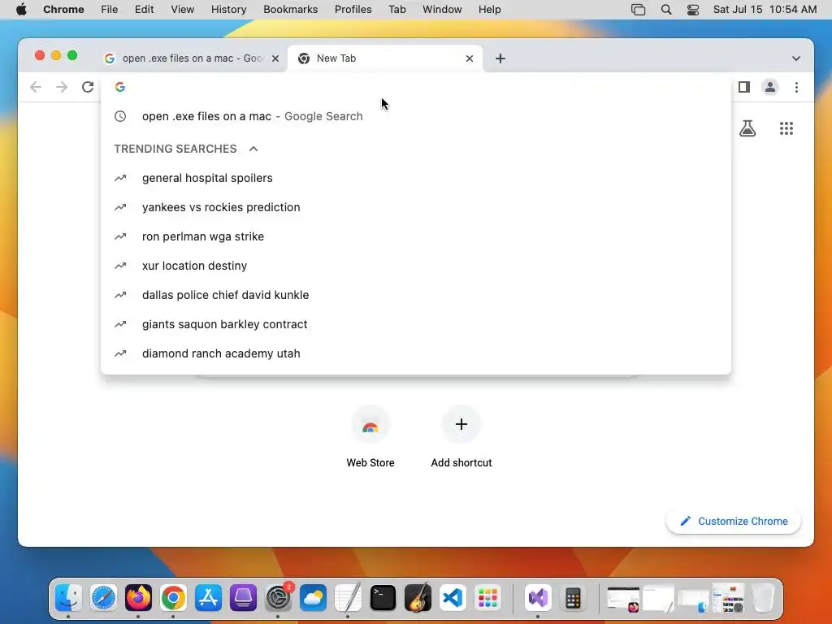Launch GarageBand from the Dock
This screenshot has height=624, width=832.
tap(418, 598)
